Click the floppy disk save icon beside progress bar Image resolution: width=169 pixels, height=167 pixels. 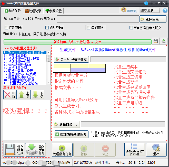(156, 41)
